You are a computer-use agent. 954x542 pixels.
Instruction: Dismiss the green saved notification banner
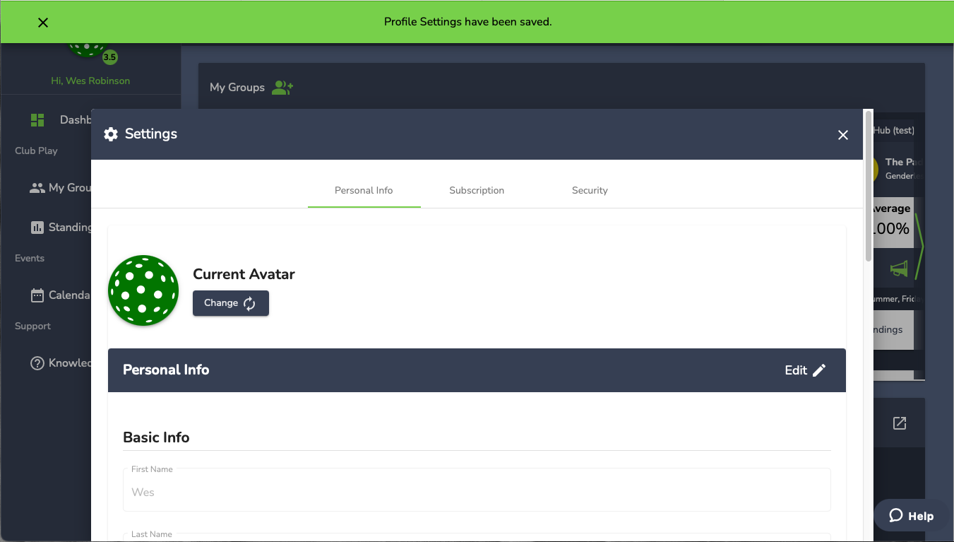coord(43,23)
